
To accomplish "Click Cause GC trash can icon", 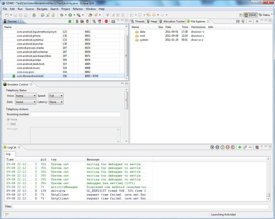I will coord(87,21).
